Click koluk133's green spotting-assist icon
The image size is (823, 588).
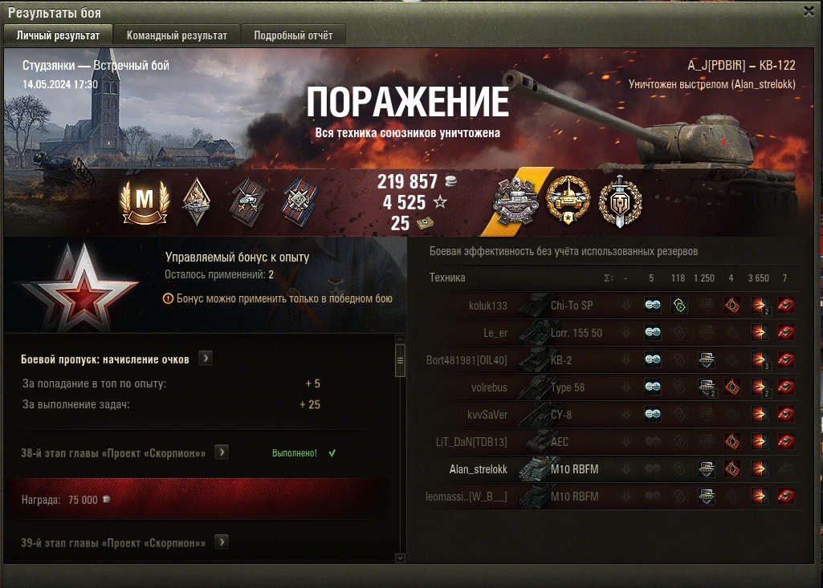pos(679,306)
